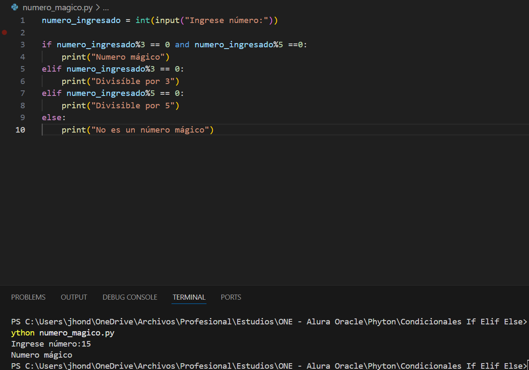Select the TERMINAL tab
Viewport: 529px width, 370px height.
[x=189, y=297]
